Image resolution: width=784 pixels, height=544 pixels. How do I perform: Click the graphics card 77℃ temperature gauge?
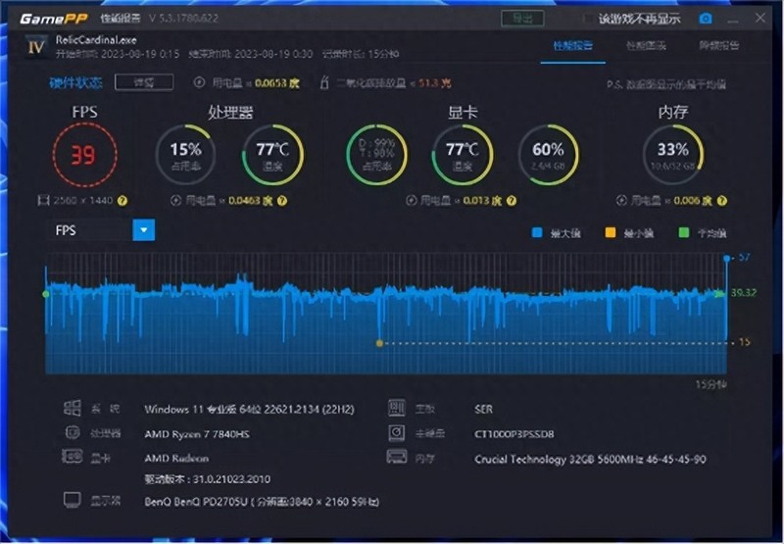[x=463, y=155]
